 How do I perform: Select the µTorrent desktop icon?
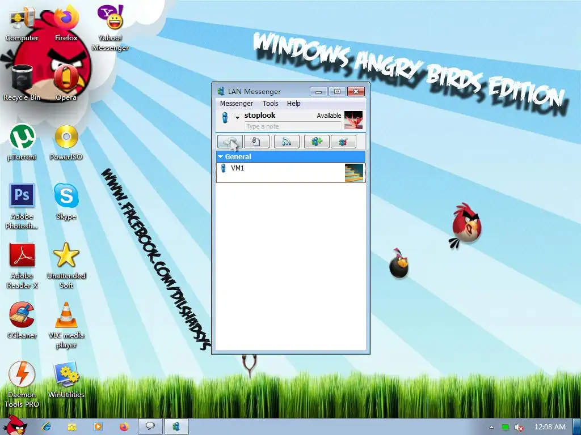click(22, 143)
